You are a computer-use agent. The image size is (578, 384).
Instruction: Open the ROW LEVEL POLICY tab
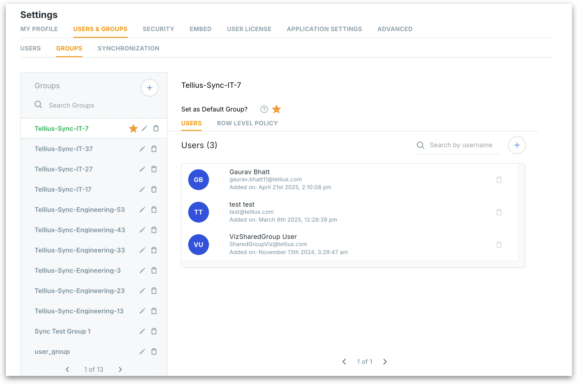click(247, 123)
